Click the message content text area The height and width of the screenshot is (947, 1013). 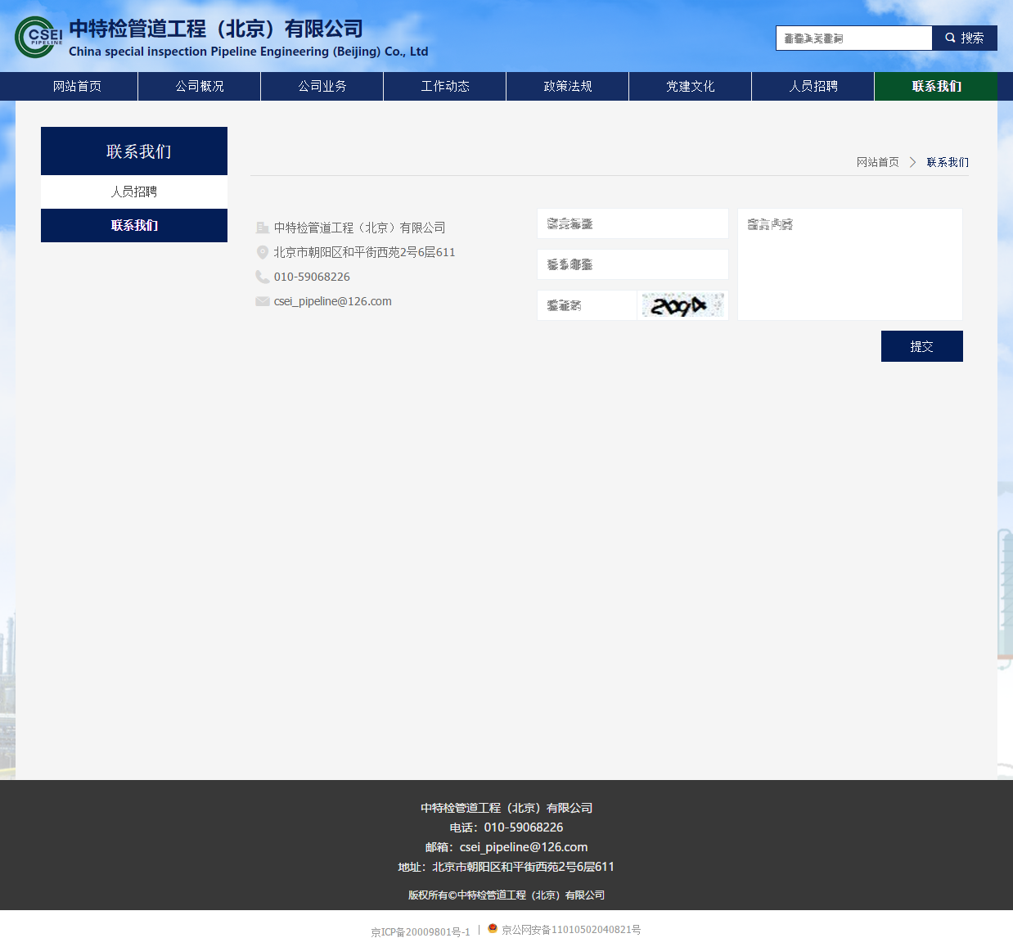pyautogui.click(x=849, y=264)
